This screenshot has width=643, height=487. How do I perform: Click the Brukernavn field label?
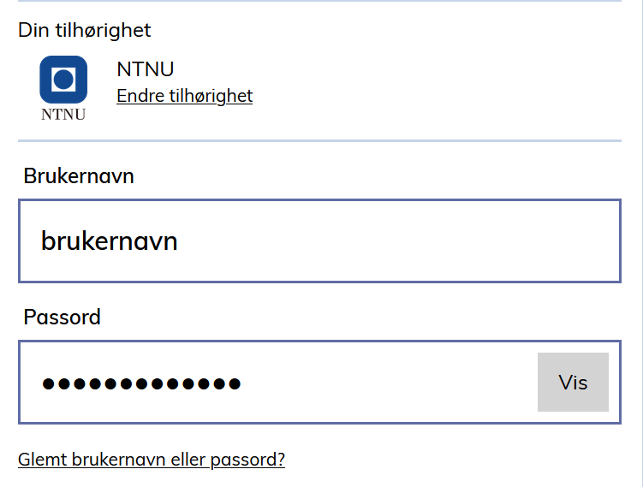79,176
